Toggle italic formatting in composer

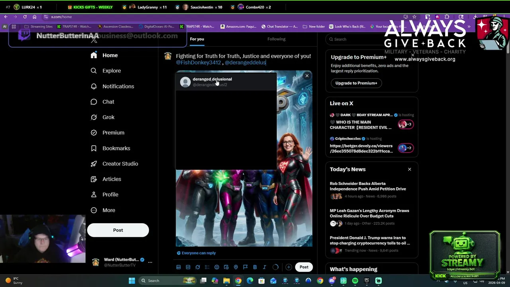click(x=265, y=267)
